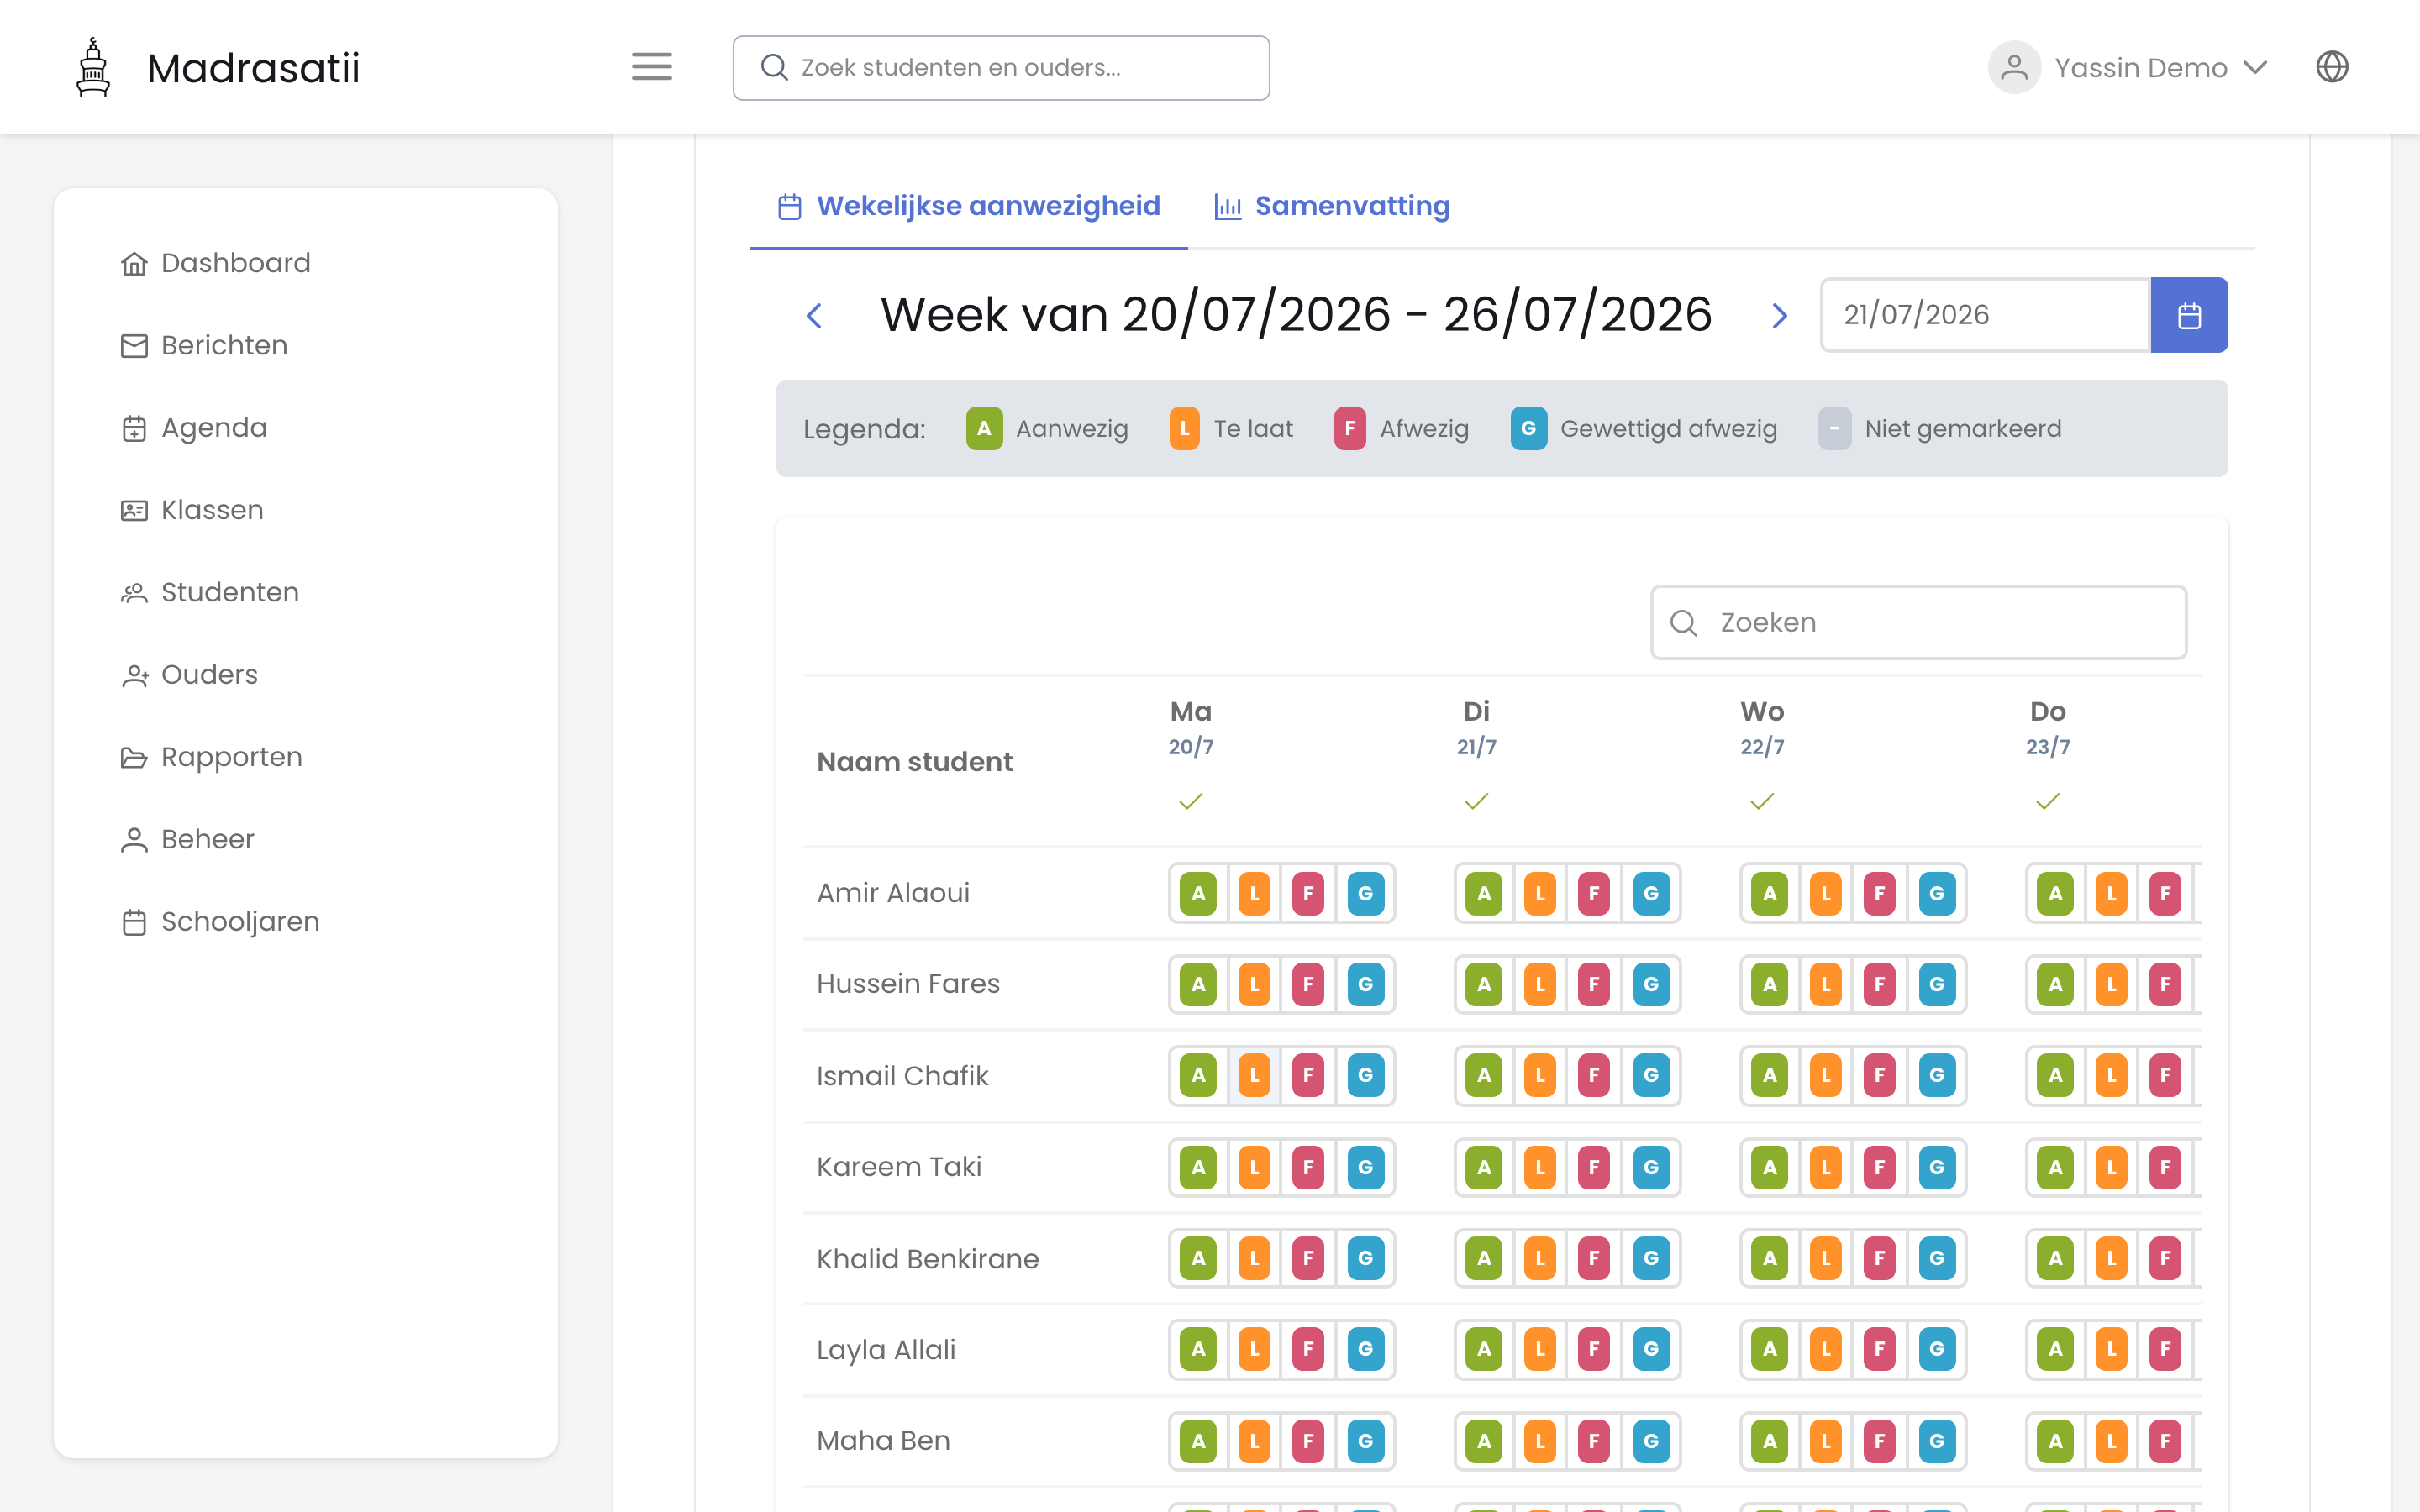The height and width of the screenshot is (1512, 2420).
Task: Click the Yassin Demo user avatar
Action: [2014, 67]
